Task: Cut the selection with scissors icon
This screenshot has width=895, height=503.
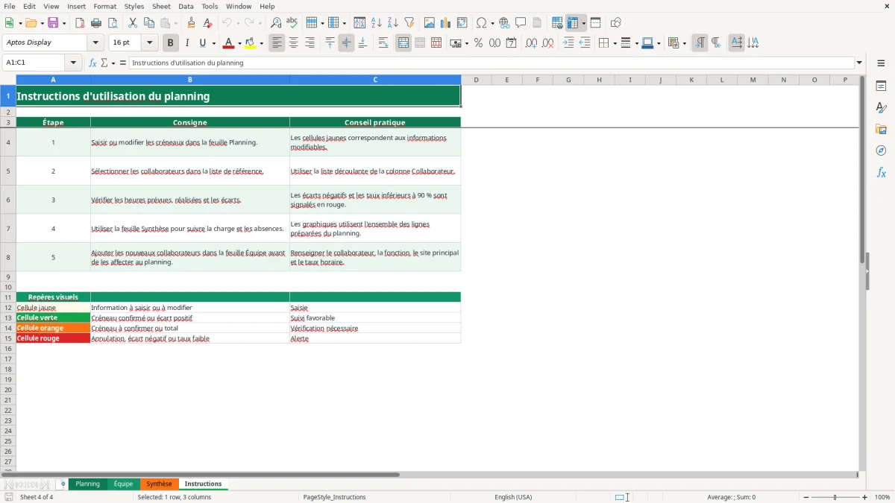Action: 133,23
